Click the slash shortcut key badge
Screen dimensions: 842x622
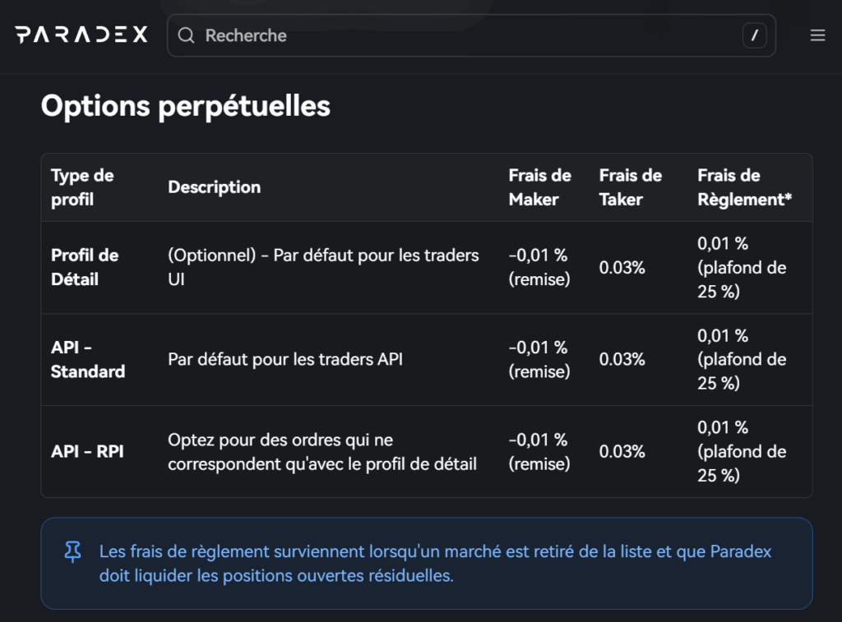point(754,35)
